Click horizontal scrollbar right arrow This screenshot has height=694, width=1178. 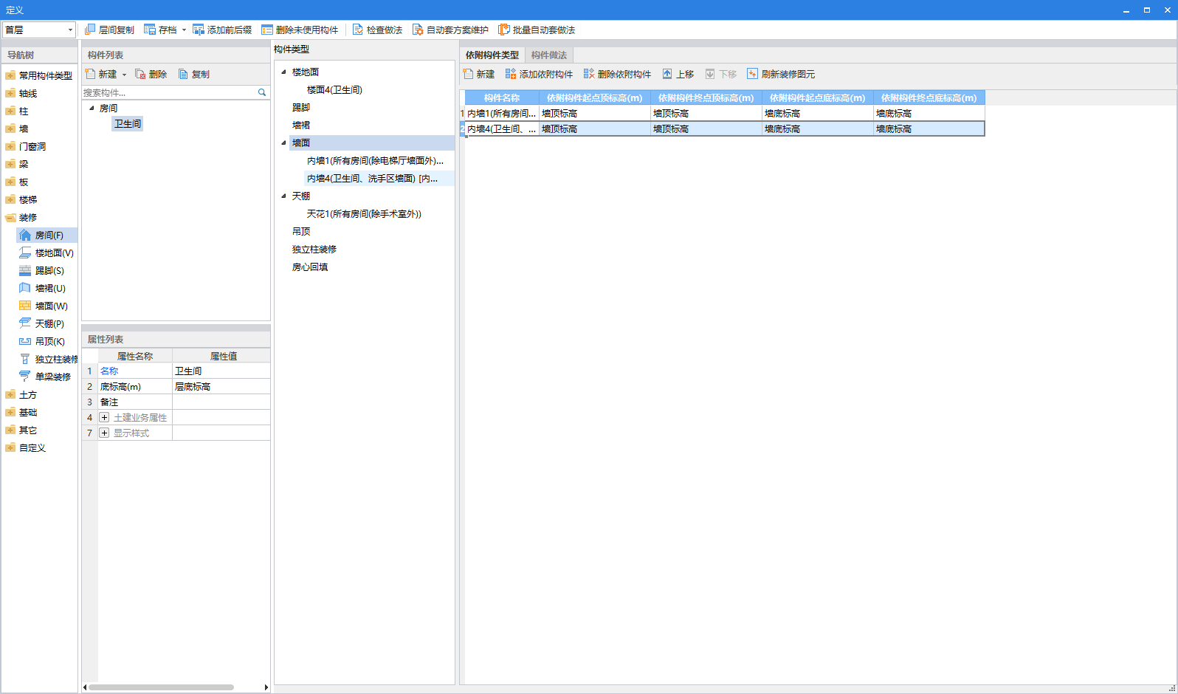(x=266, y=687)
